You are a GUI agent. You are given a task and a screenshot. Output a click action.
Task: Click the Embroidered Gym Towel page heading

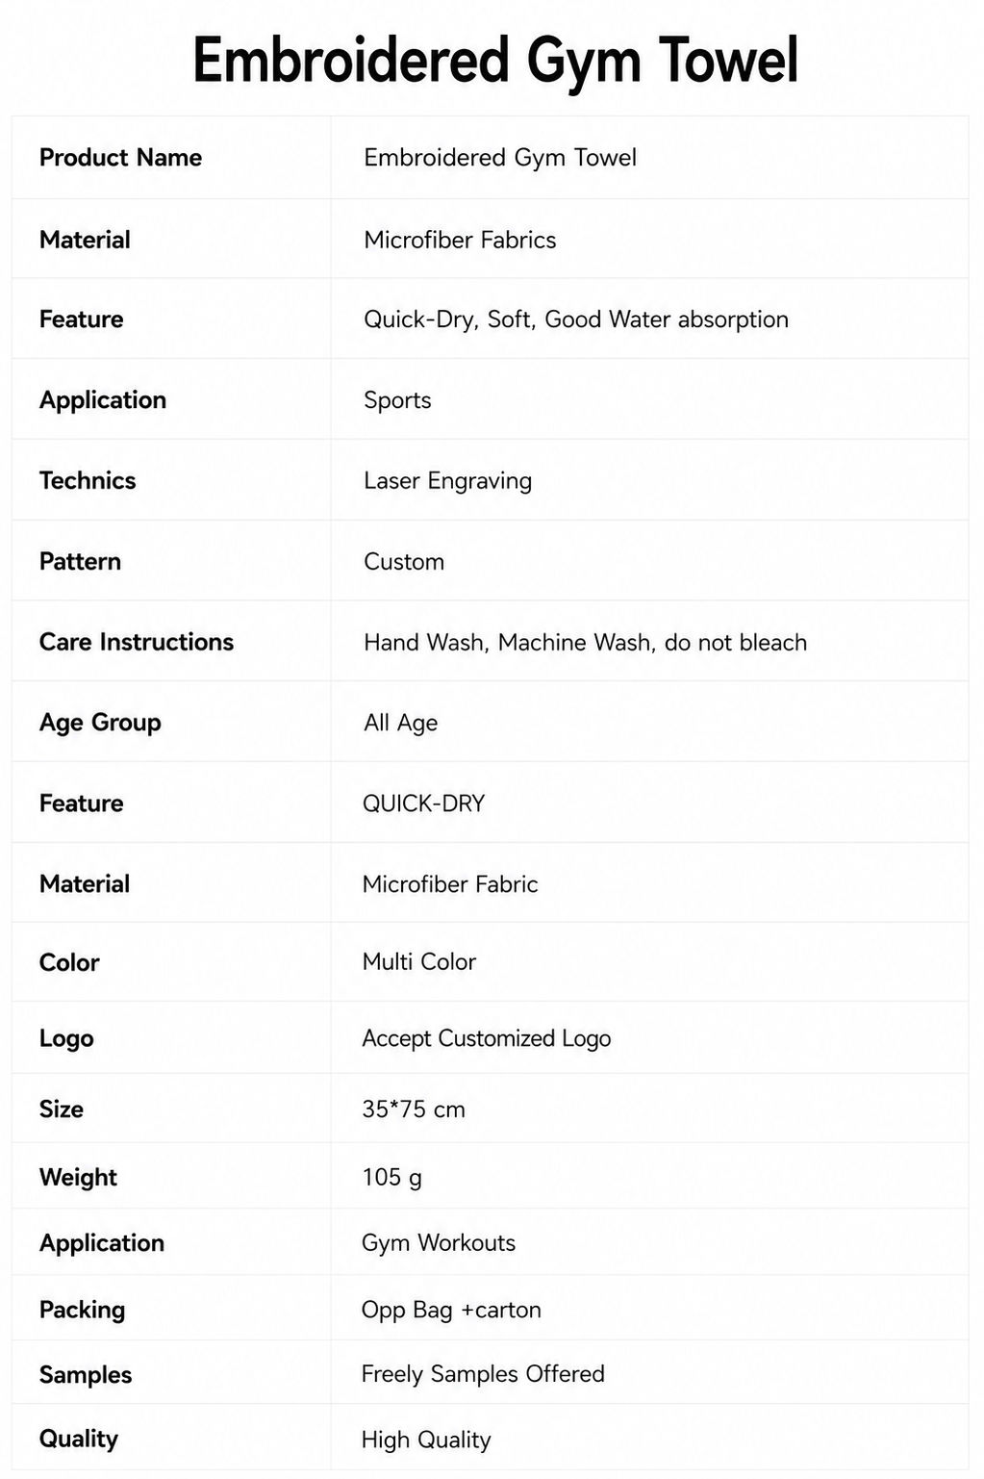494,61
